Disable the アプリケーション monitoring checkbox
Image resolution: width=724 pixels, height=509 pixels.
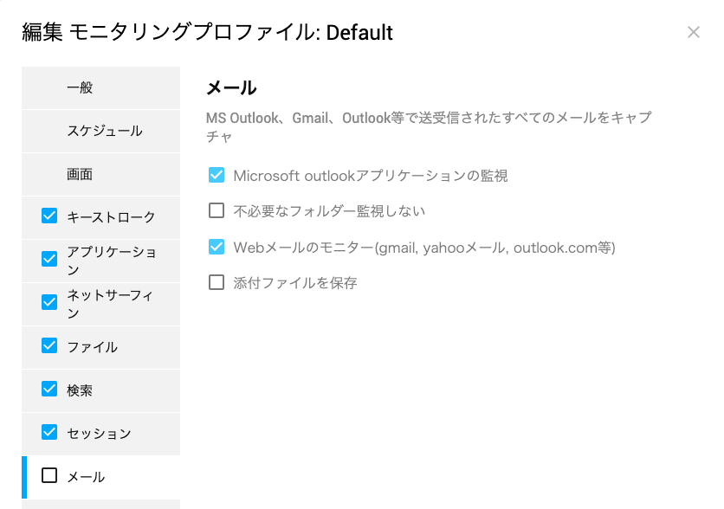(x=49, y=259)
